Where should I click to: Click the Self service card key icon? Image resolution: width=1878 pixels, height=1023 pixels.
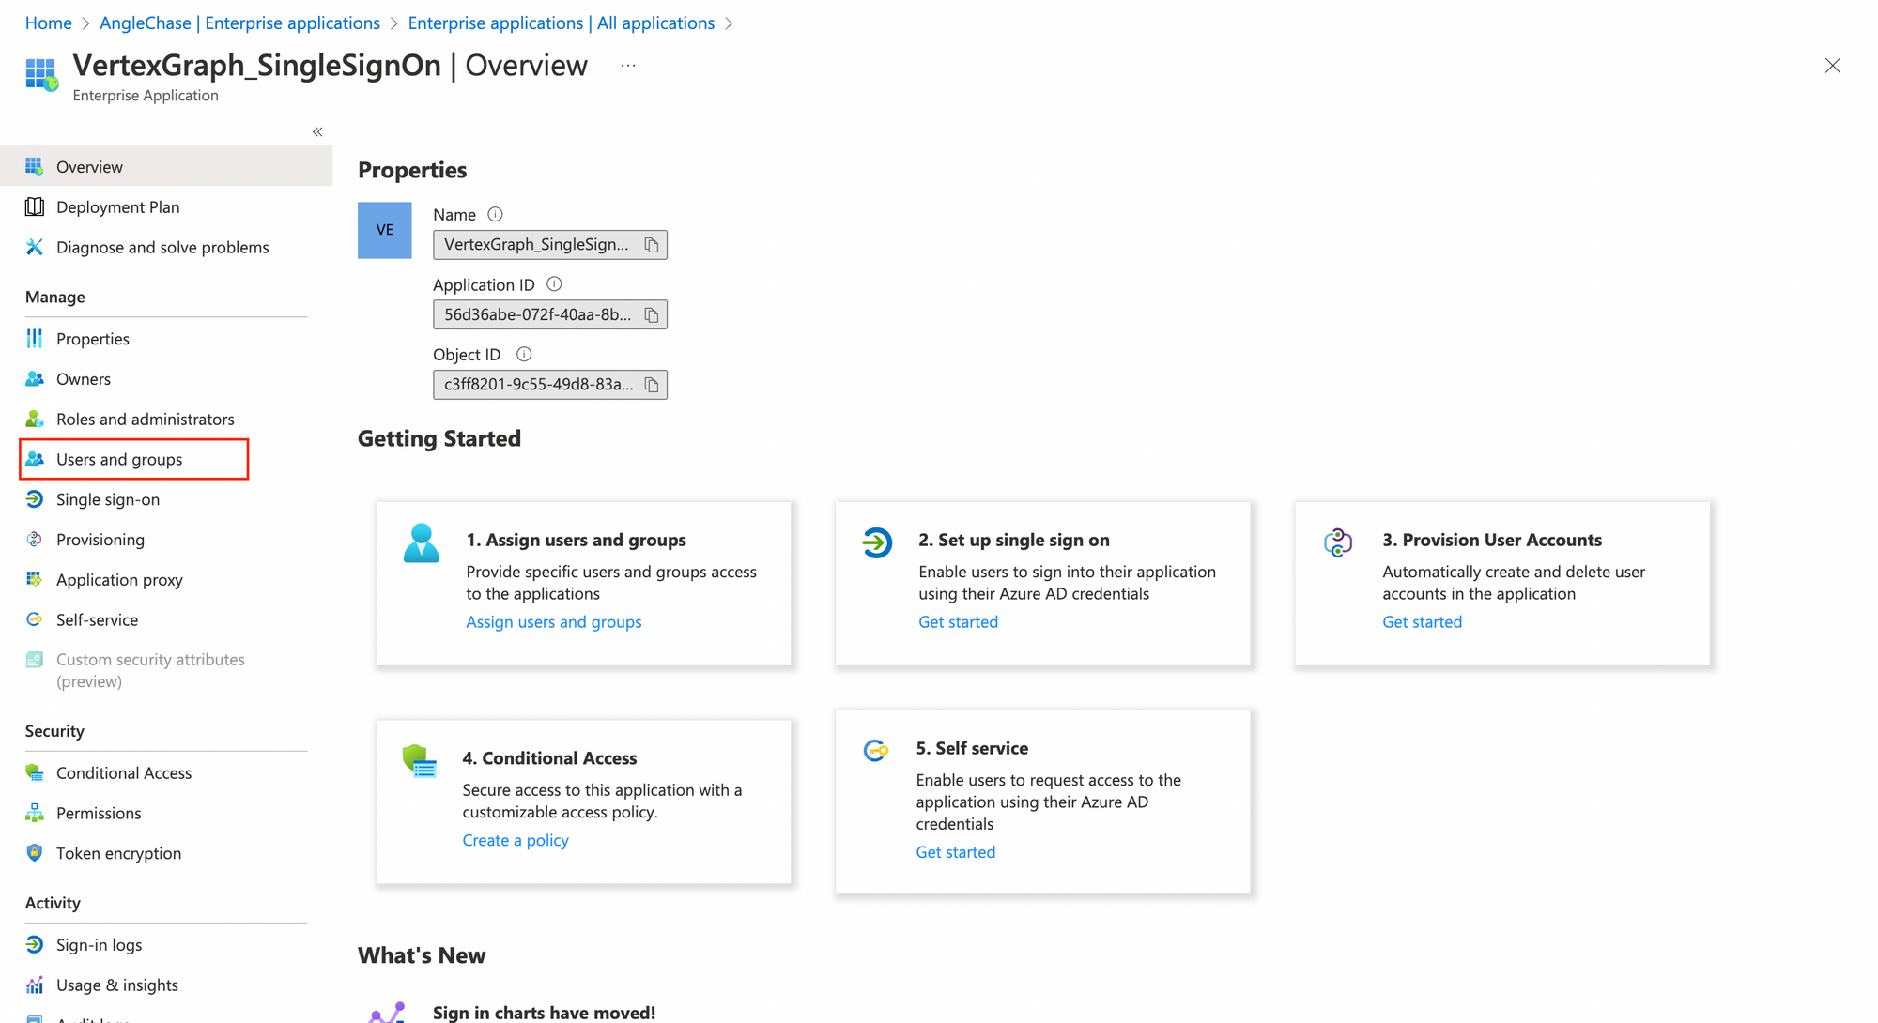[876, 750]
